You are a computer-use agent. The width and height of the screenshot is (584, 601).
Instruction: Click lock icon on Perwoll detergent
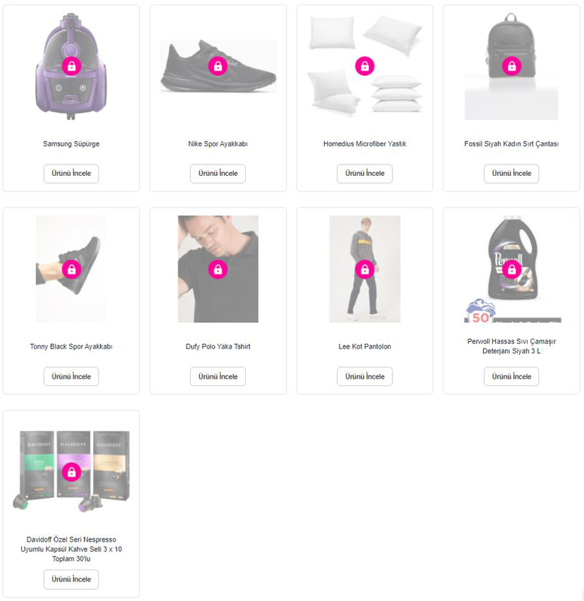click(x=512, y=270)
